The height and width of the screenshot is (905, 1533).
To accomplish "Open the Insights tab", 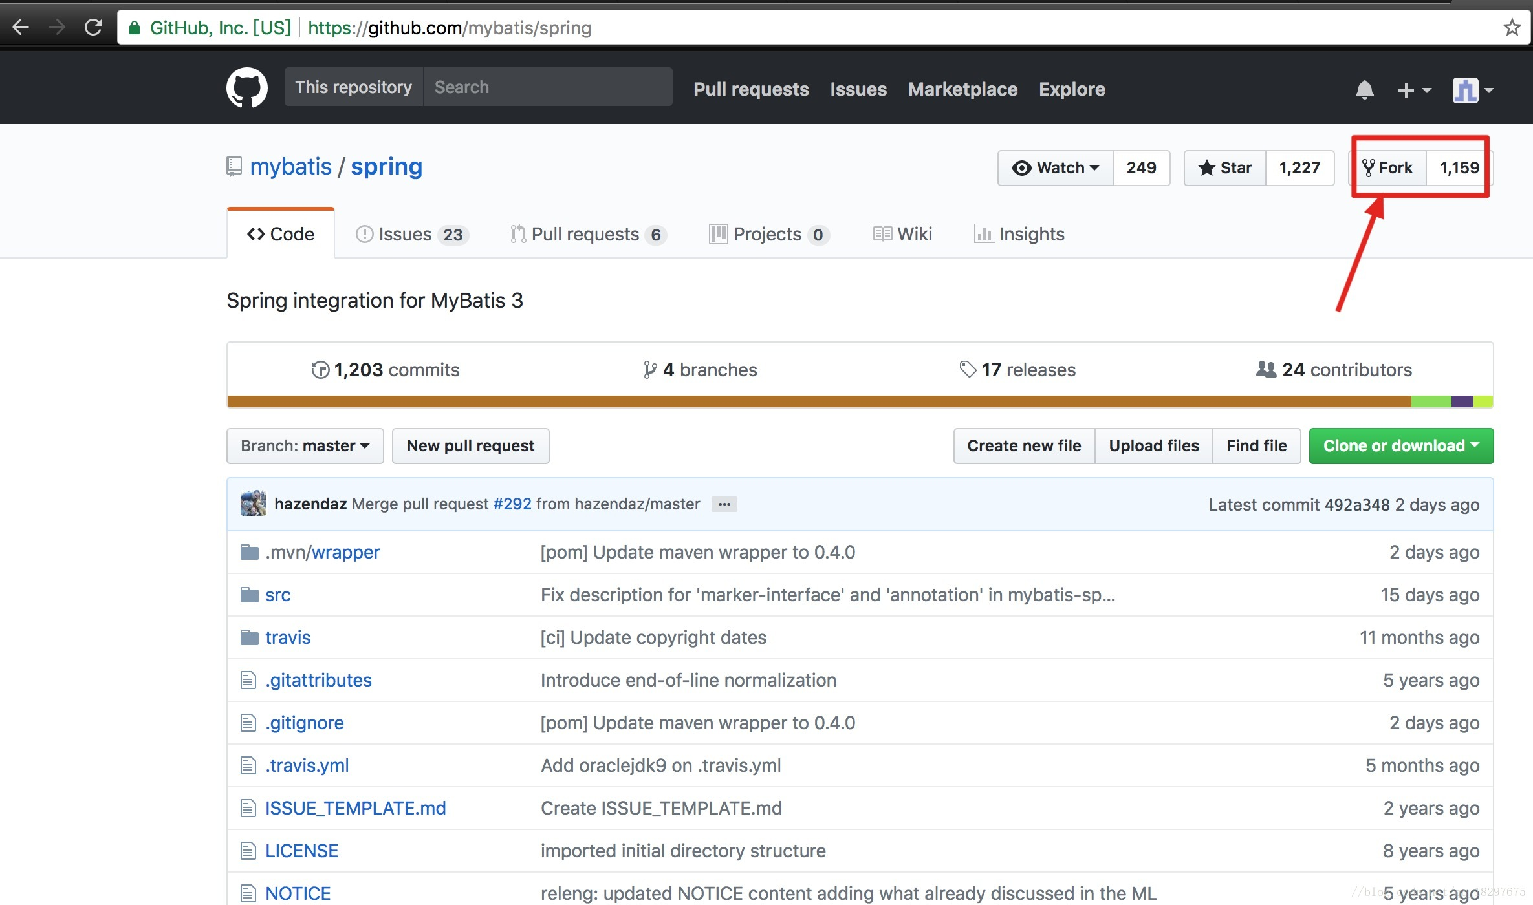I will coord(1019,234).
